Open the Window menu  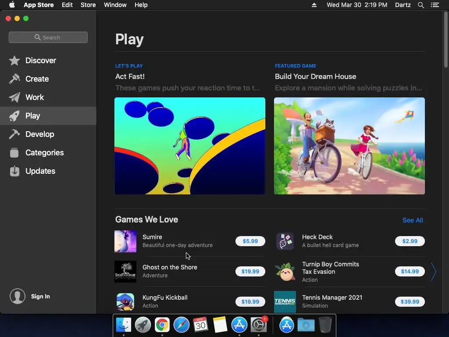coord(115,5)
